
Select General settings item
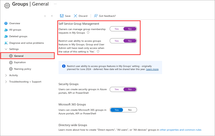[28, 56]
